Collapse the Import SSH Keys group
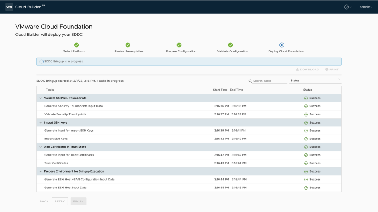 41,122
